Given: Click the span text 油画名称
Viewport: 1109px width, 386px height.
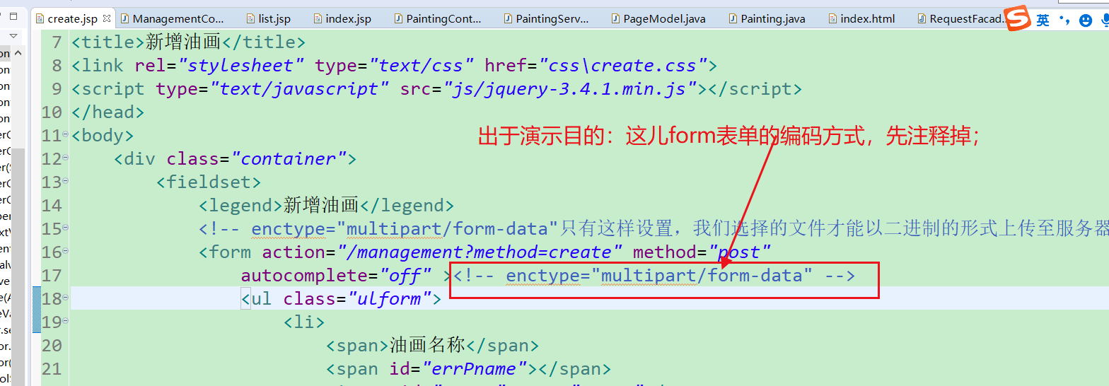Looking at the screenshot, I should (427, 346).
